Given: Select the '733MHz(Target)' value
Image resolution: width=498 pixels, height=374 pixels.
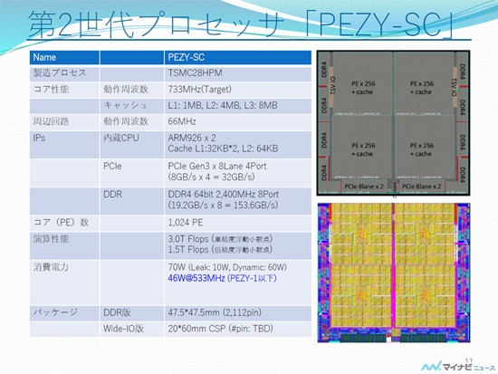Looking at the screenshot, I should pyautogui.click(x=199, y=90).
